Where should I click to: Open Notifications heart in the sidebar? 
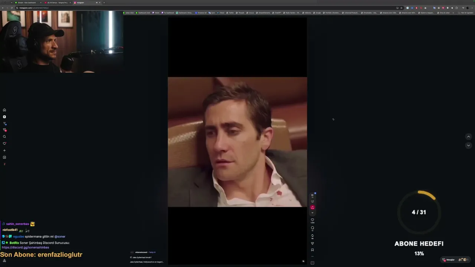4,144
